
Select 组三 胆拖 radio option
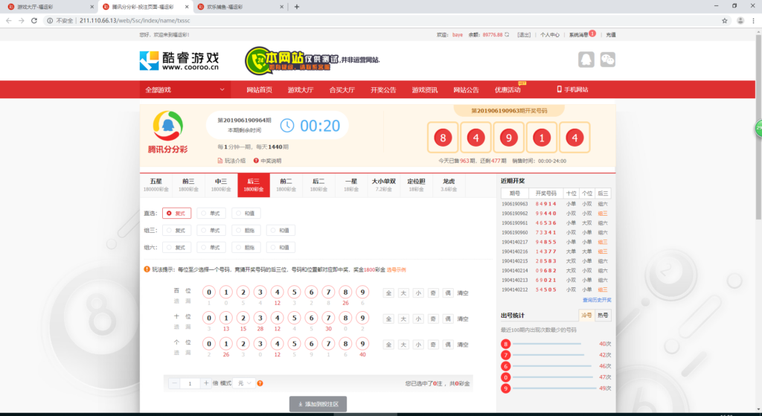[246, 230]
